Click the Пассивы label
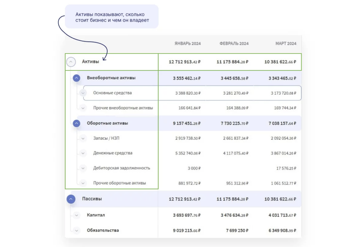This screenshot has width=351, height=247. (x=92, y=199)
